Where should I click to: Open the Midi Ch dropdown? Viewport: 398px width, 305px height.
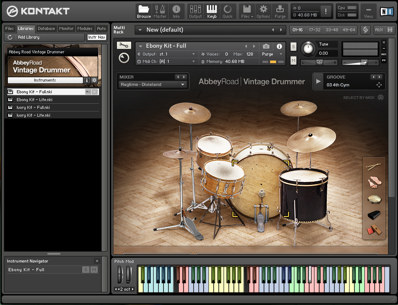coord(193,61)
